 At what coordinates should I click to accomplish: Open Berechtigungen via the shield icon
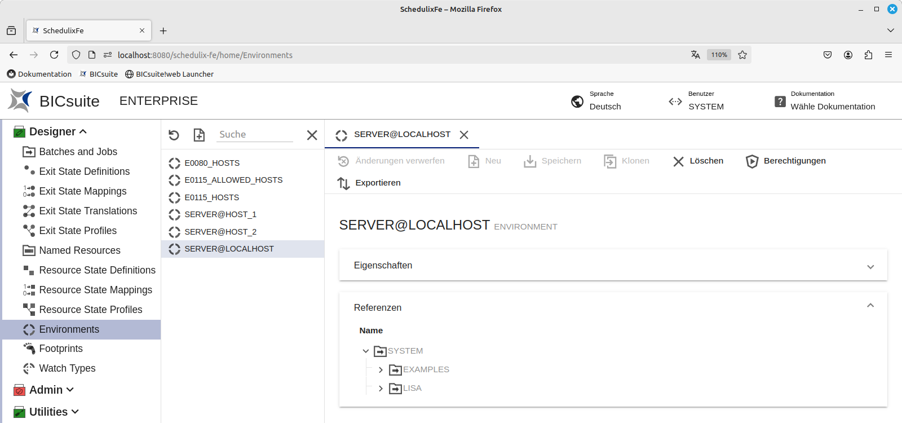tap(751, 161)
